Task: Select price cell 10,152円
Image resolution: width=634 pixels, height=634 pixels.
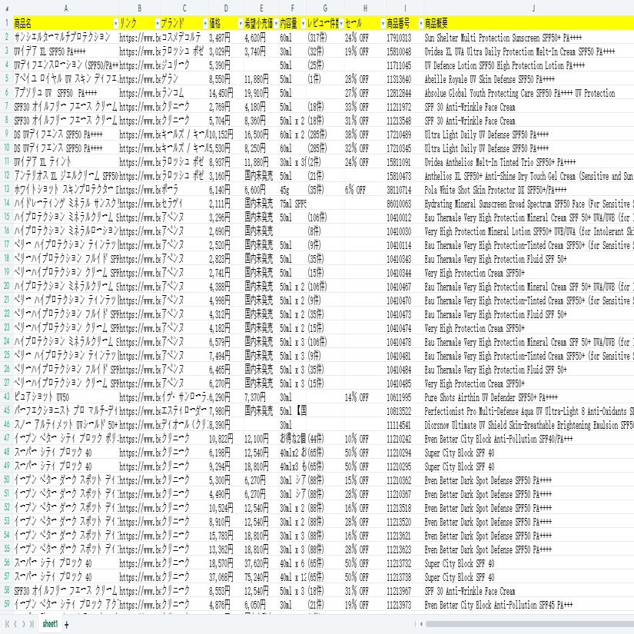Action: click(226, 134)
